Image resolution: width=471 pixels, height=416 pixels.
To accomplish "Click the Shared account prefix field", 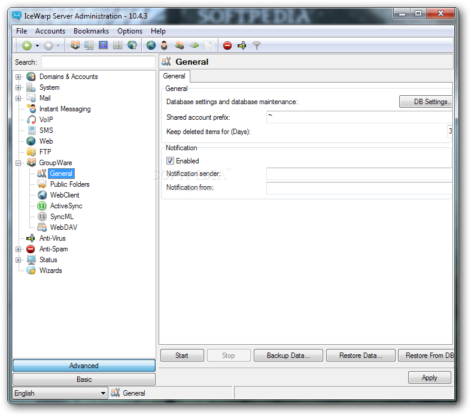I will 358,117.
